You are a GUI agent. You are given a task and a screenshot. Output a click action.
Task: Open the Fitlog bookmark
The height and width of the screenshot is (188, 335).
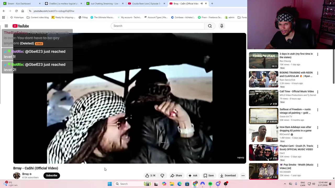[83, 17]
